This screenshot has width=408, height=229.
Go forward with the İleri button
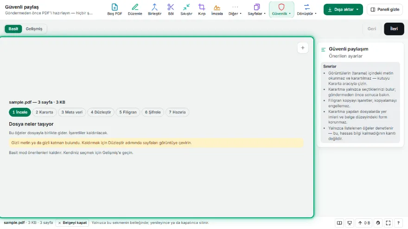pos(394,29)
